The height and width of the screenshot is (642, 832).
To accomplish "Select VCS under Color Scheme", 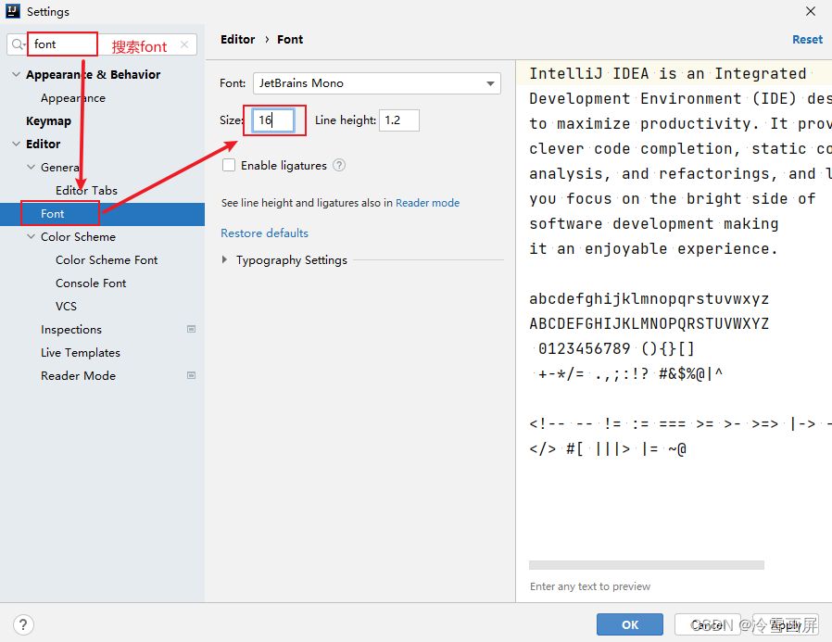I will (x=67, y=306).
